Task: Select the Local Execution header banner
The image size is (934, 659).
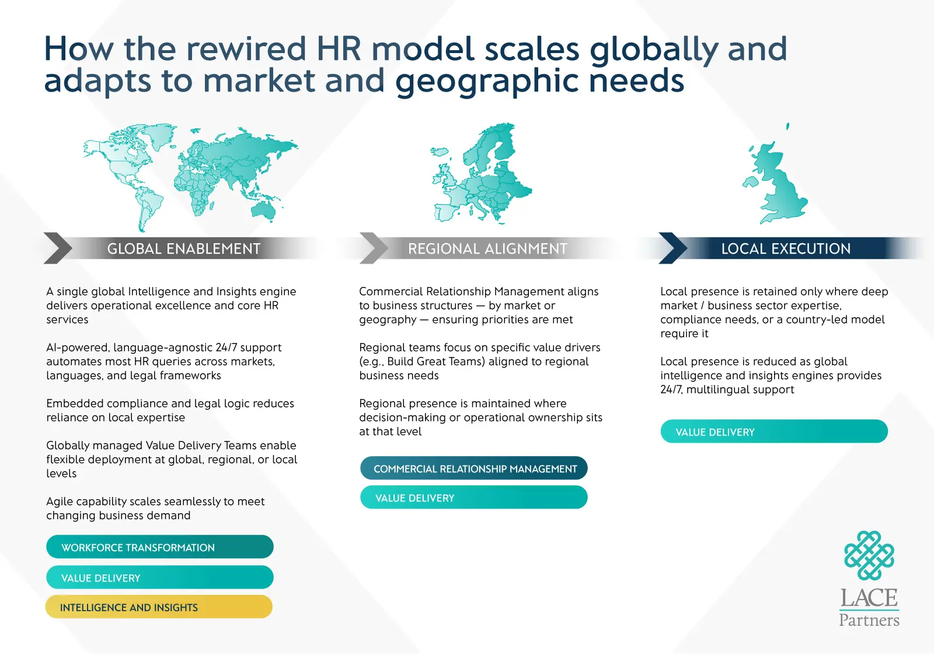Action: (786, 248)
